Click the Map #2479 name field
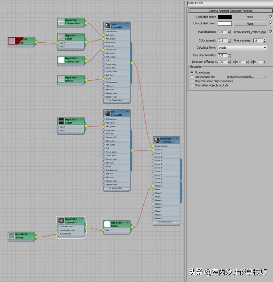This screenshot has height=282, width=273. [x=230, y=3]
